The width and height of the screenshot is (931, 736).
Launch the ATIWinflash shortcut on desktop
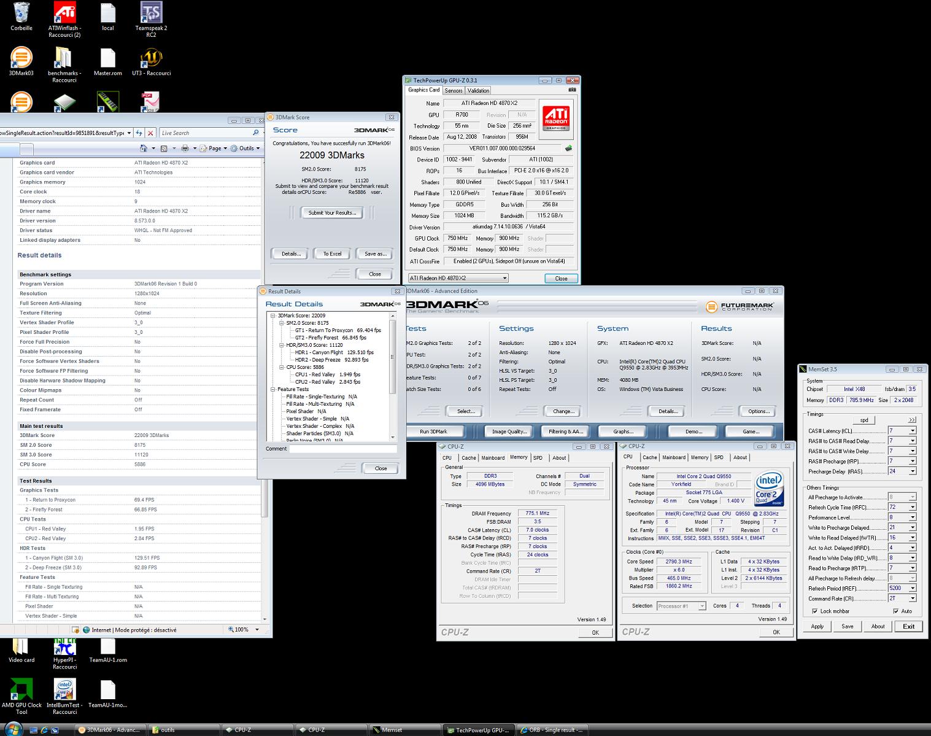point(64,20)
